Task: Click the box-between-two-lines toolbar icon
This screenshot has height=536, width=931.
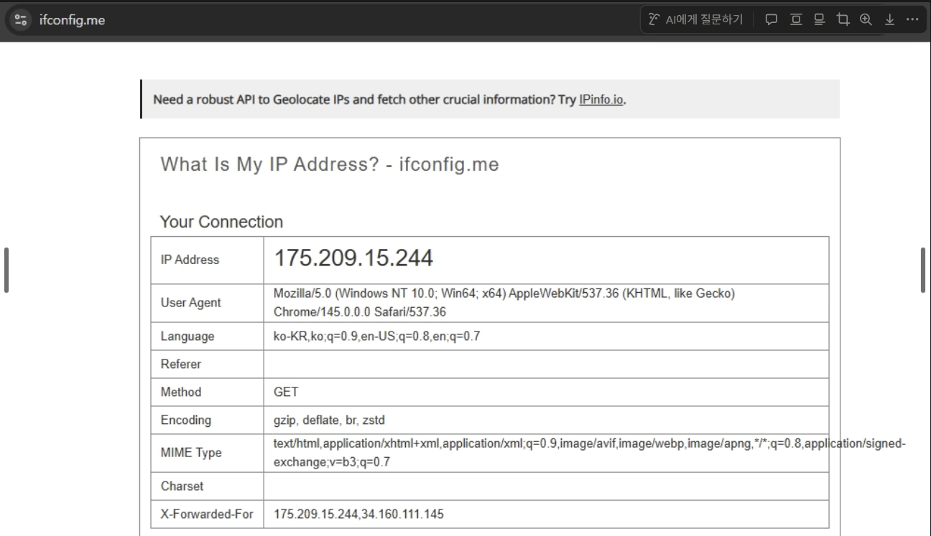Action: [x=797, y=19]
